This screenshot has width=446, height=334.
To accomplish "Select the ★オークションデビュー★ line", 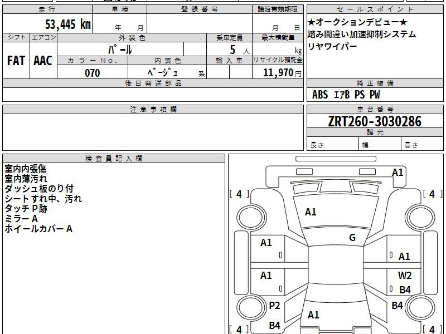I will [x=357, y=22].
